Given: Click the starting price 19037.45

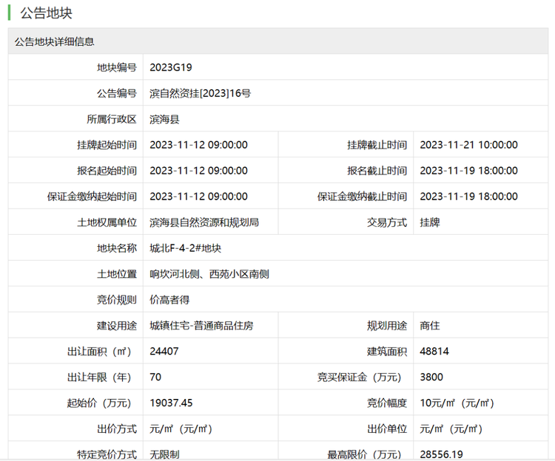Looking at the screenshot, I should [171, 403].
